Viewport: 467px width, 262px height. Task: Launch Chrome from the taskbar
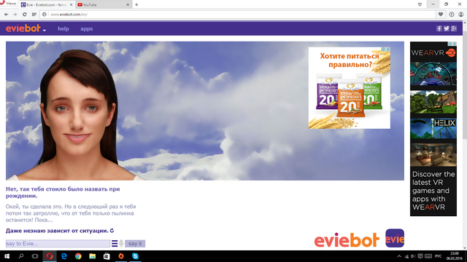[x=78, y=256]
